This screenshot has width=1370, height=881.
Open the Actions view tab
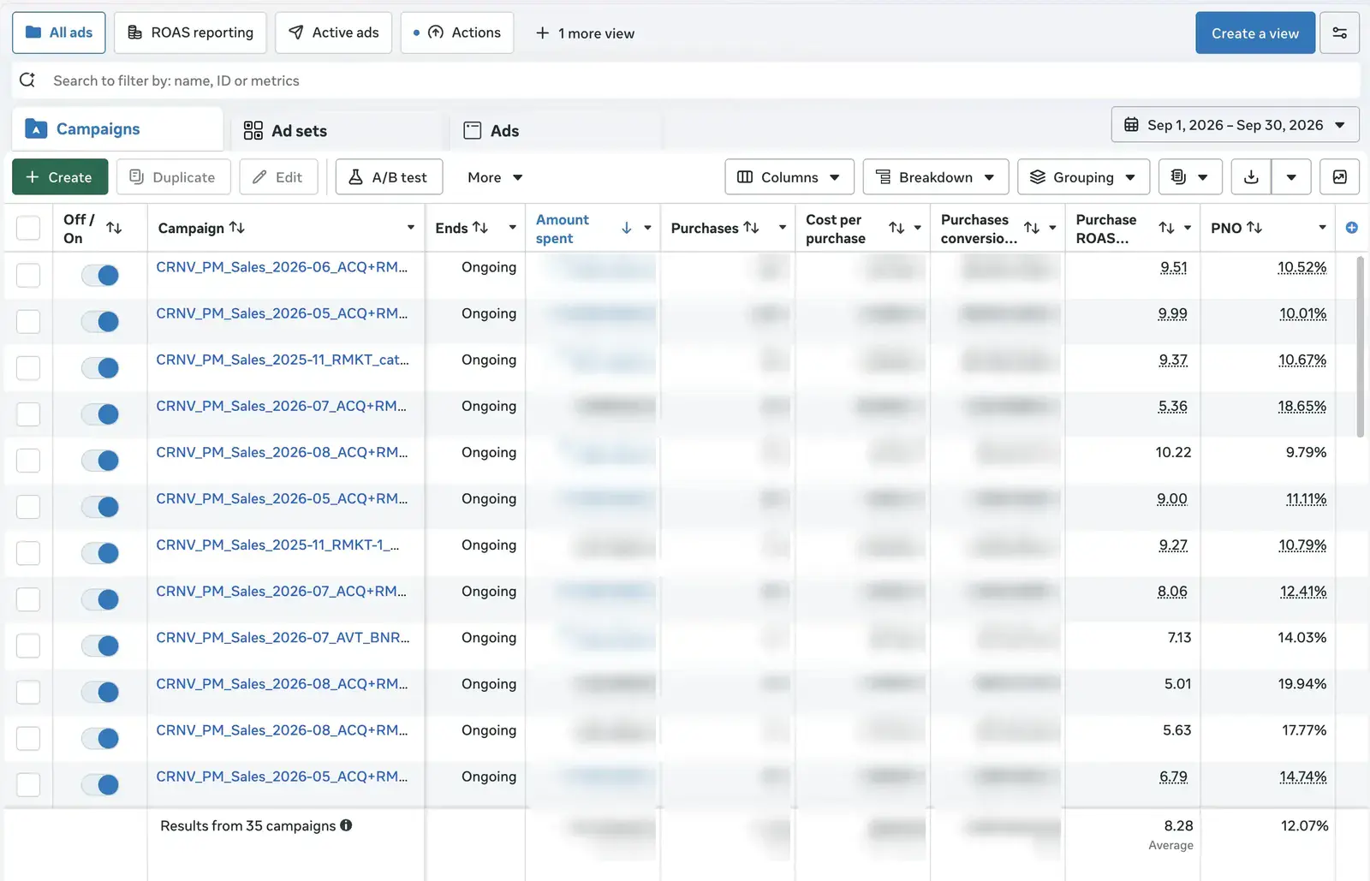tap(457, 33)
